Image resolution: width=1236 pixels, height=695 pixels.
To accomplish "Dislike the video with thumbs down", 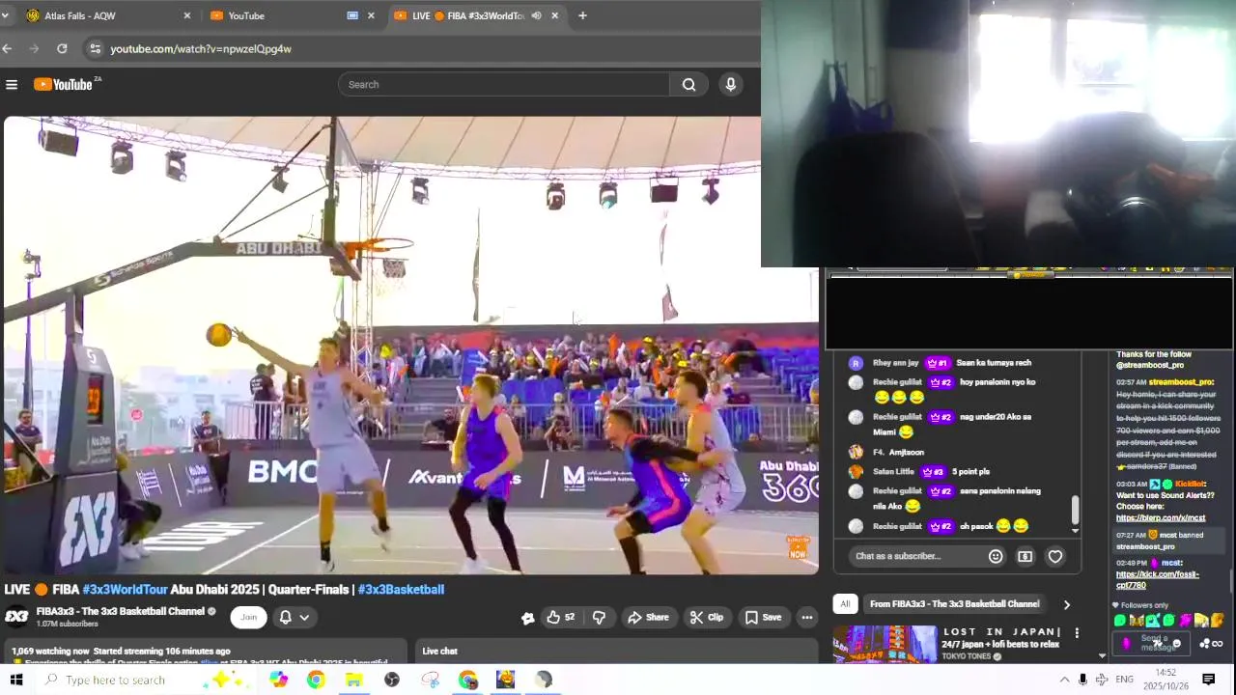I will [599, 617].
